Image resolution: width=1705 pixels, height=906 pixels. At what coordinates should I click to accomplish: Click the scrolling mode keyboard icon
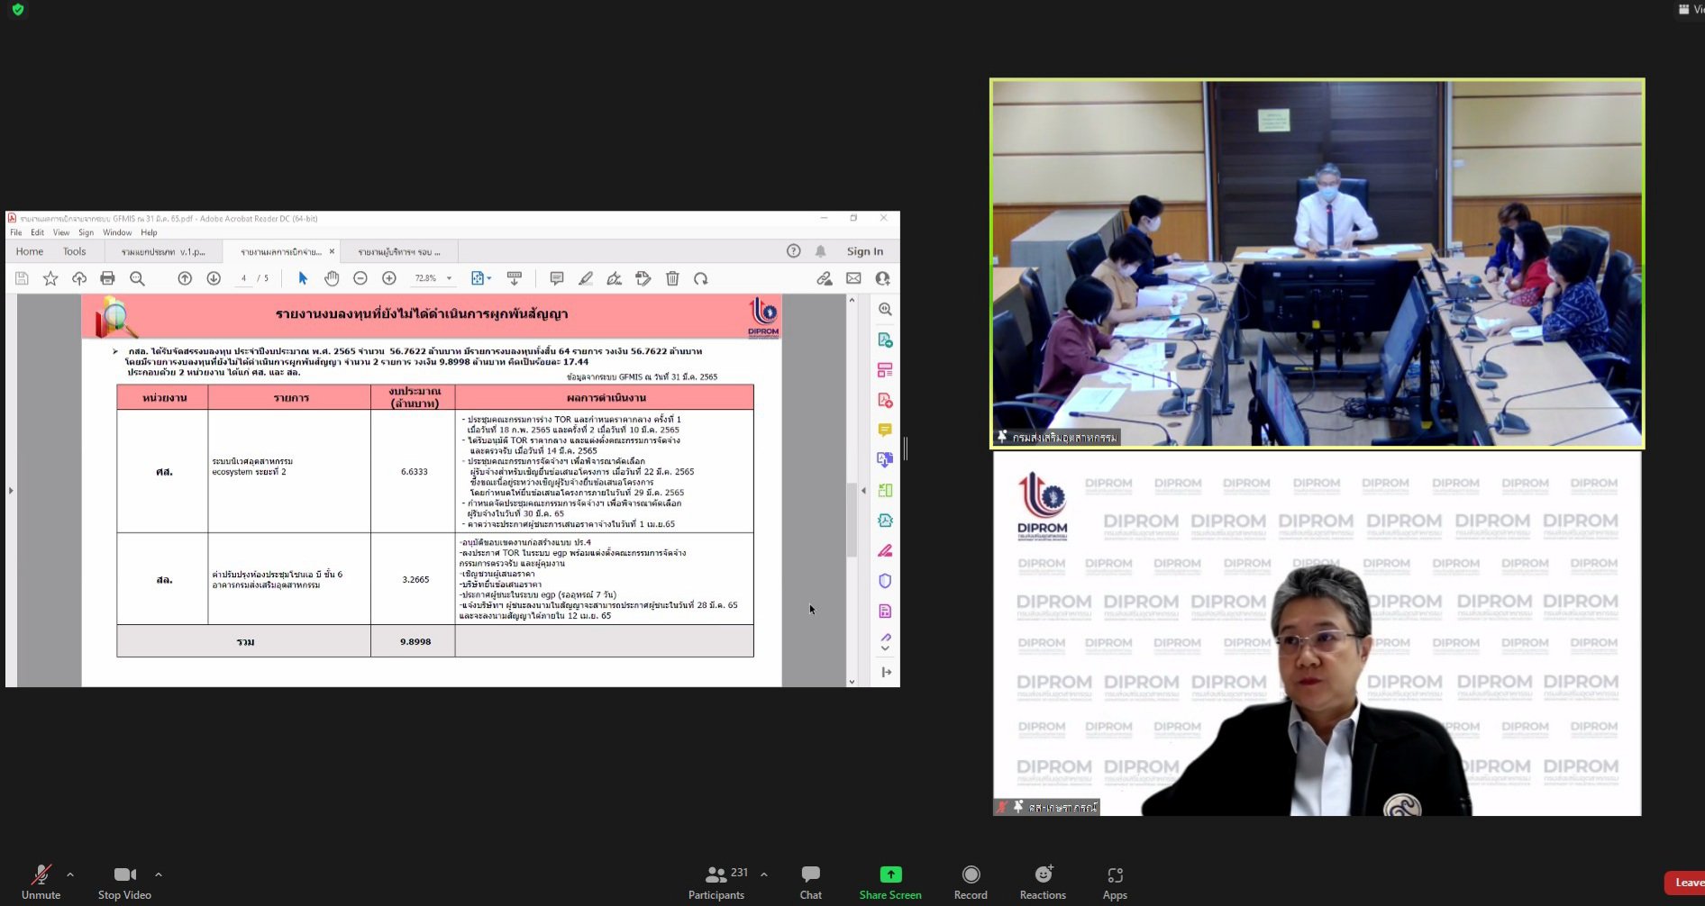[515, 279]
